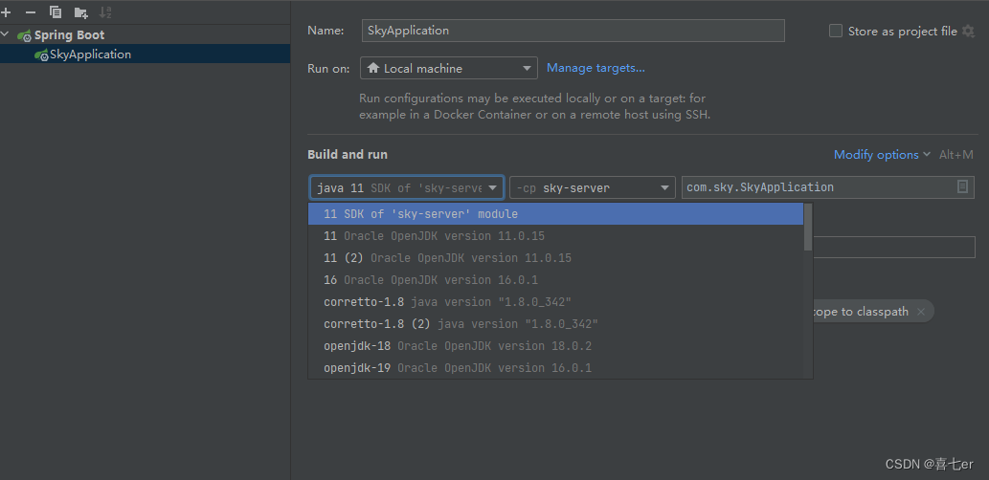Select the Spring Boot group
Screen dimensions: 989x480
pyautogui.click(x=69, y=35)
